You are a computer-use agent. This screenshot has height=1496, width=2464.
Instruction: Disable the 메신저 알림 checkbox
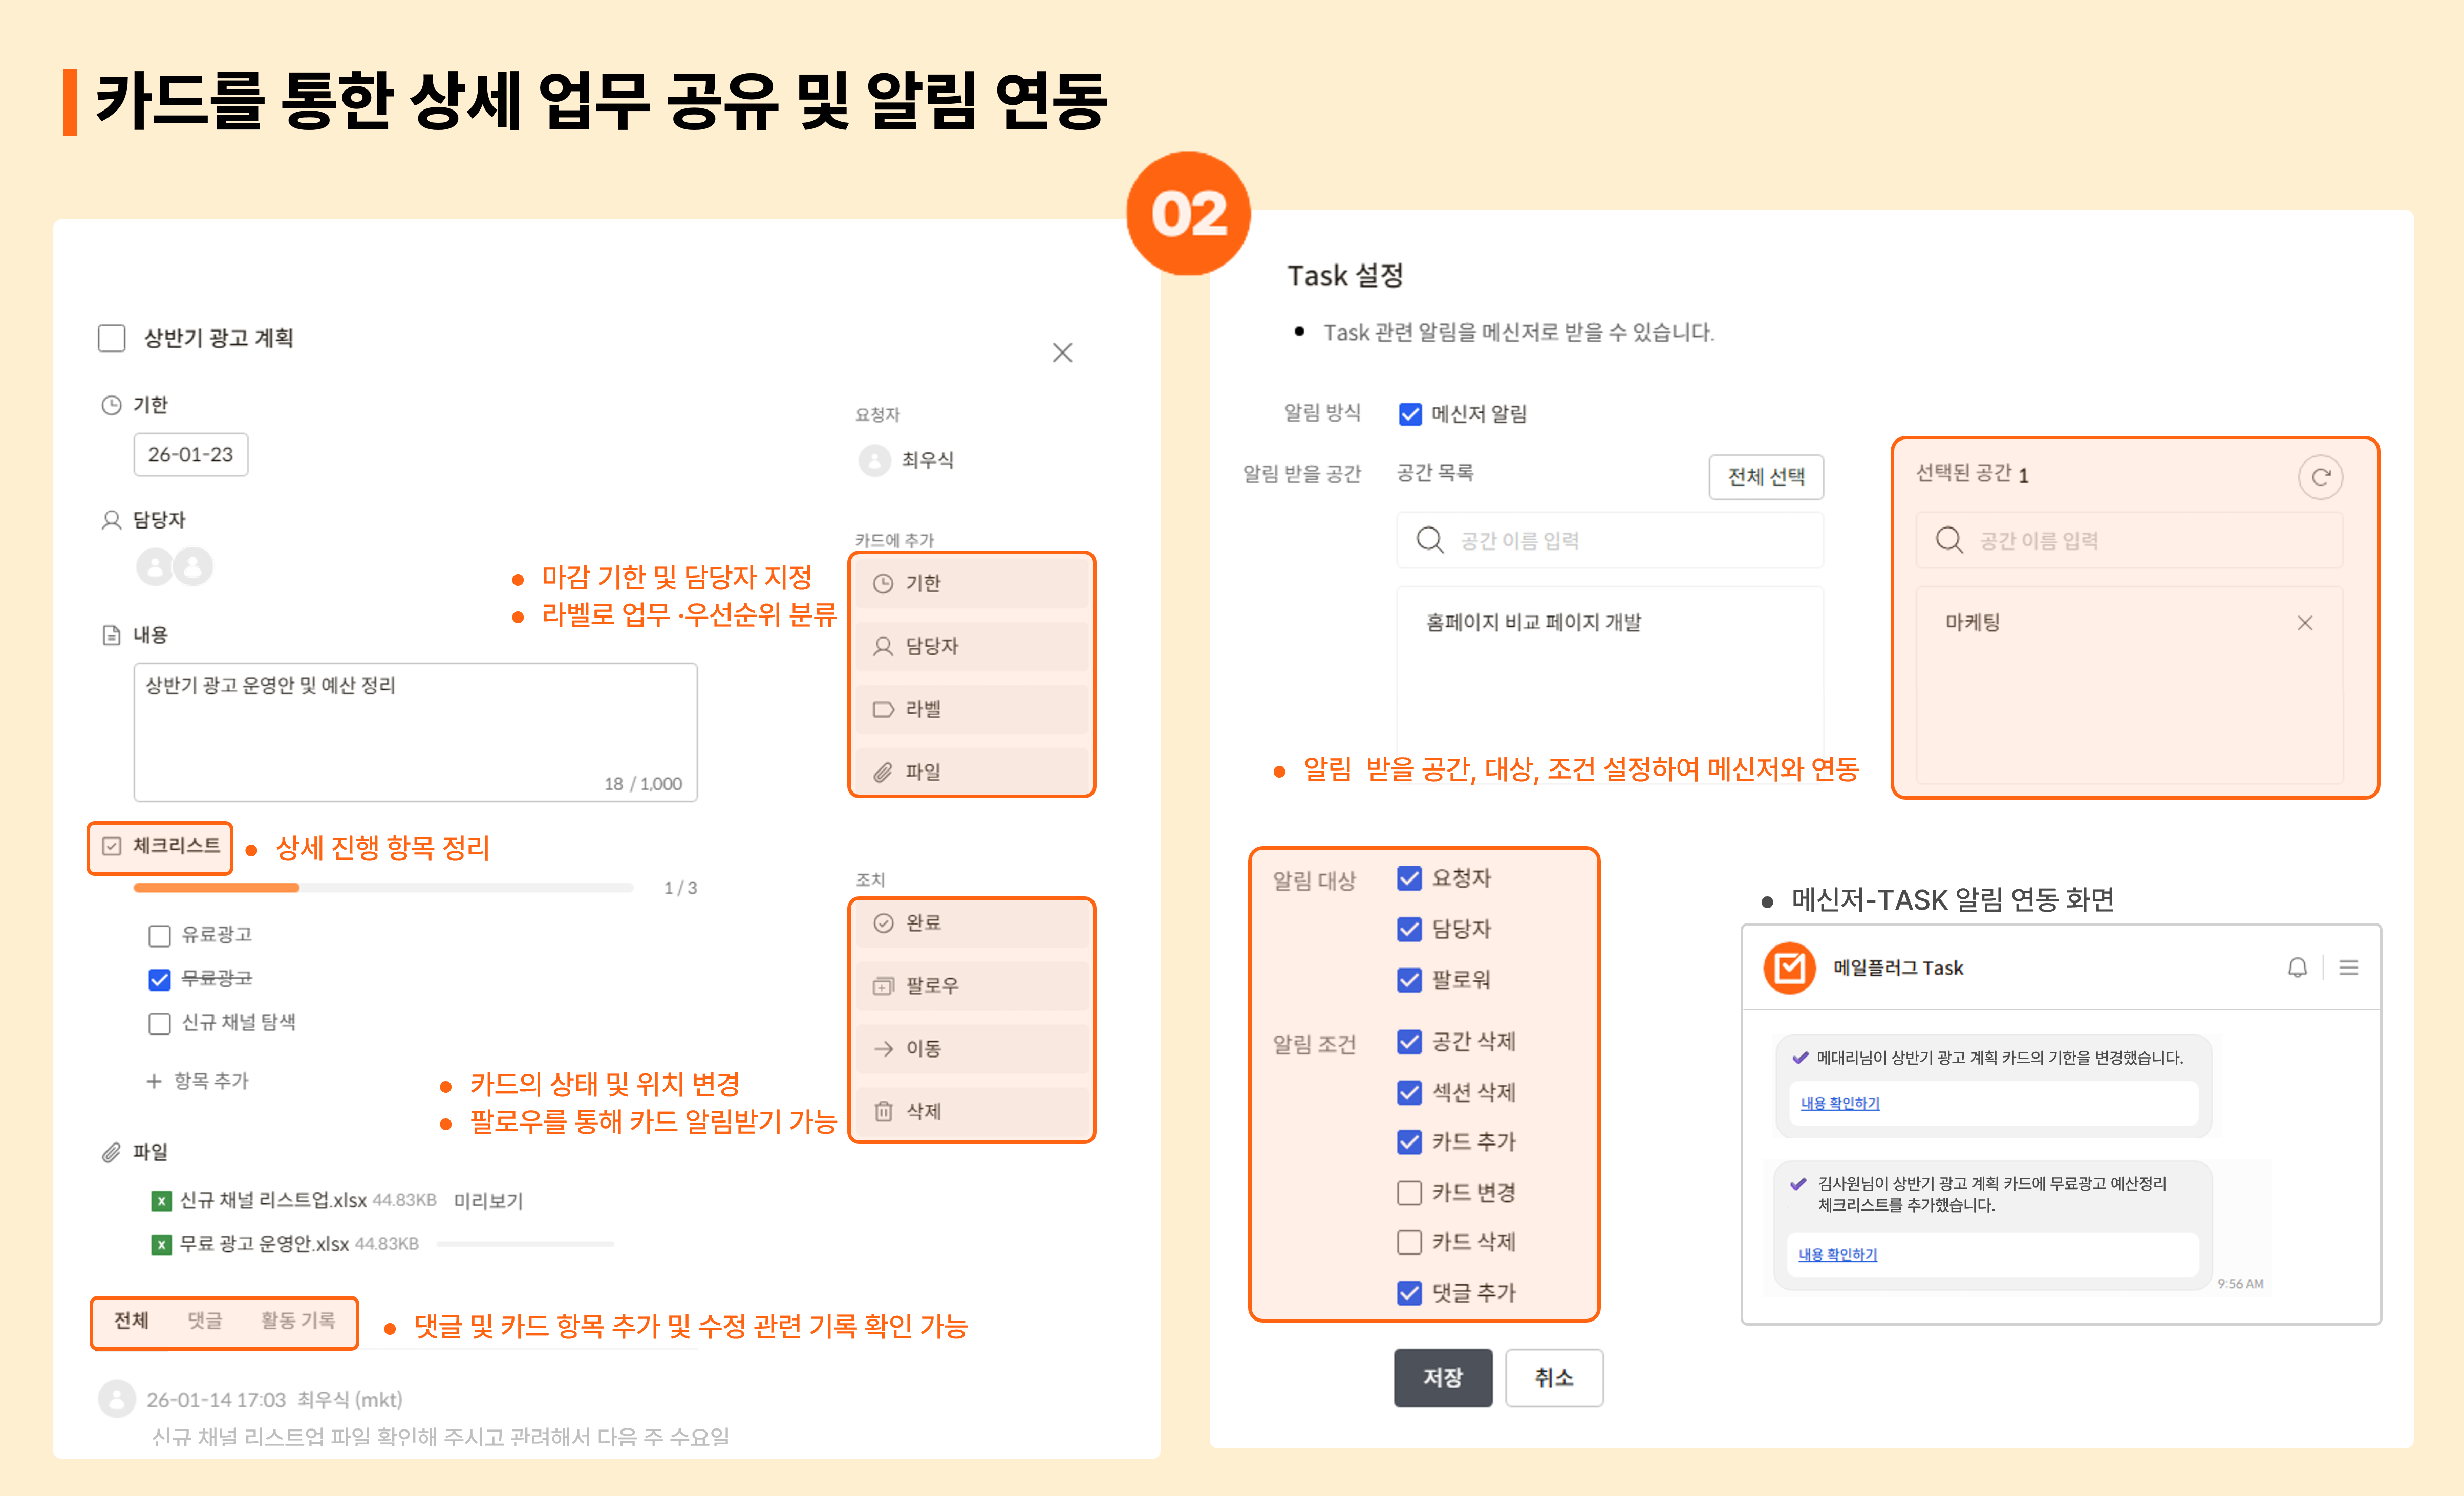point(1410,414)
